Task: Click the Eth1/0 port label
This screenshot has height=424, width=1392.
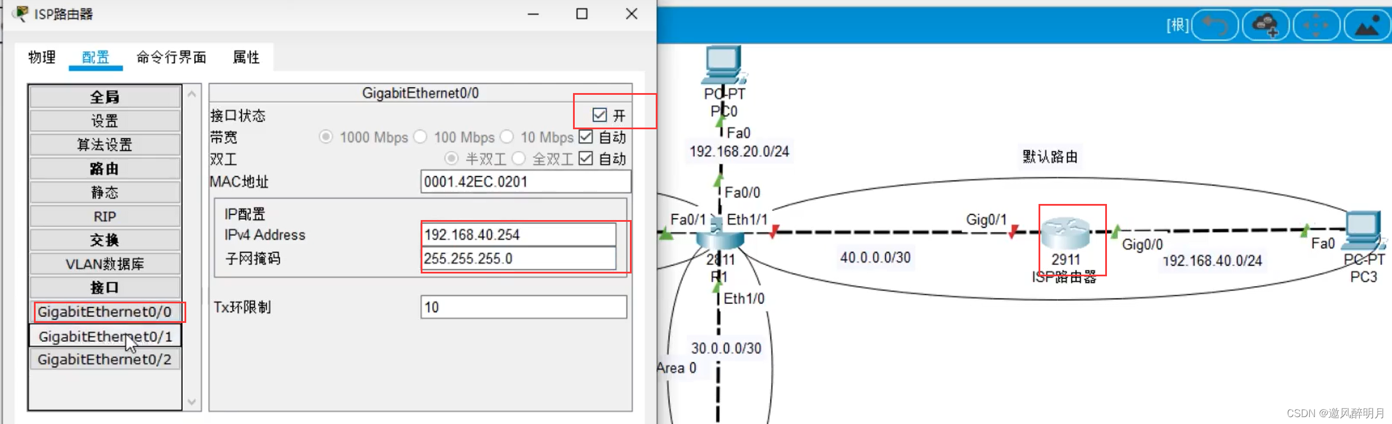Action: point(744,299)
